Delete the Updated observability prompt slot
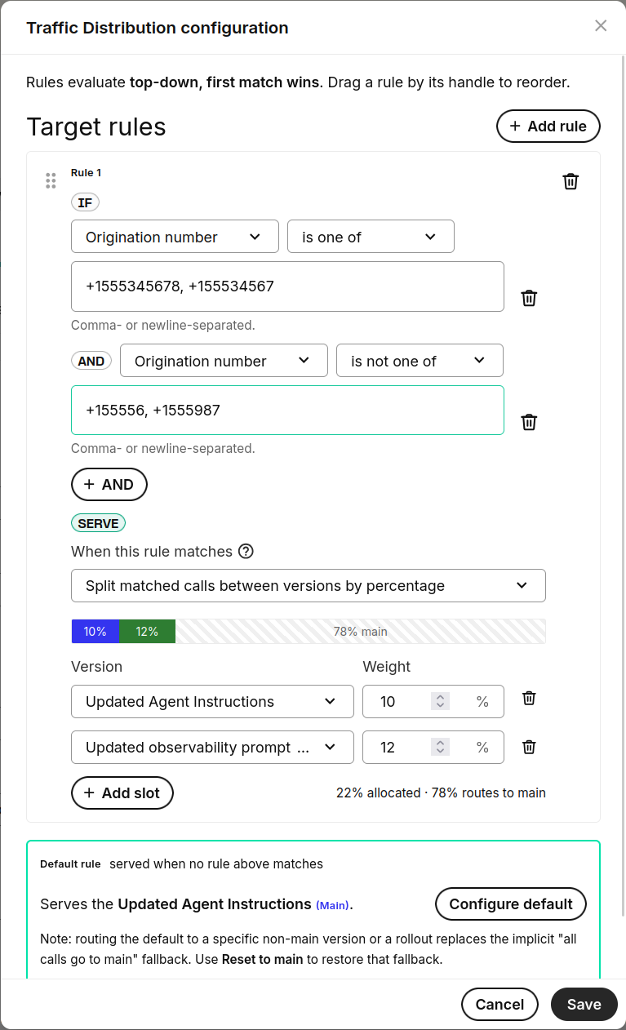This screenshot has height=1030, width=626. pyautogui.click(x=529, y=747)
